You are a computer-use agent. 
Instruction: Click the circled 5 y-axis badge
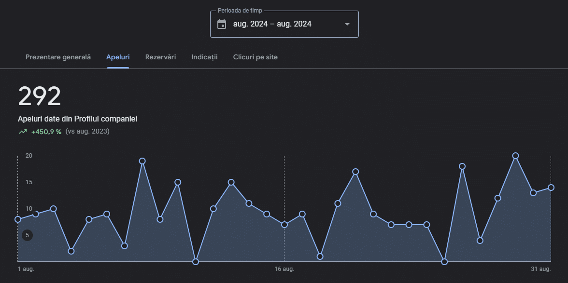[x=28, y=235]
